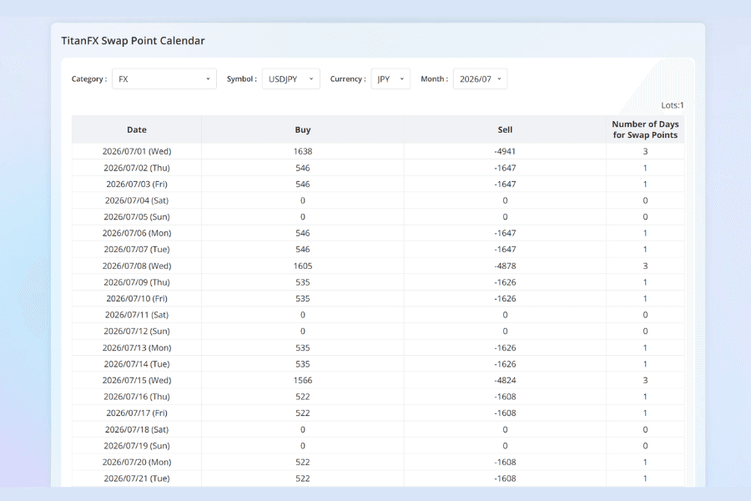Click Sell value -1626 in the 07/13 row
Screen dimensions: 751x501
[x=505, y=347]
